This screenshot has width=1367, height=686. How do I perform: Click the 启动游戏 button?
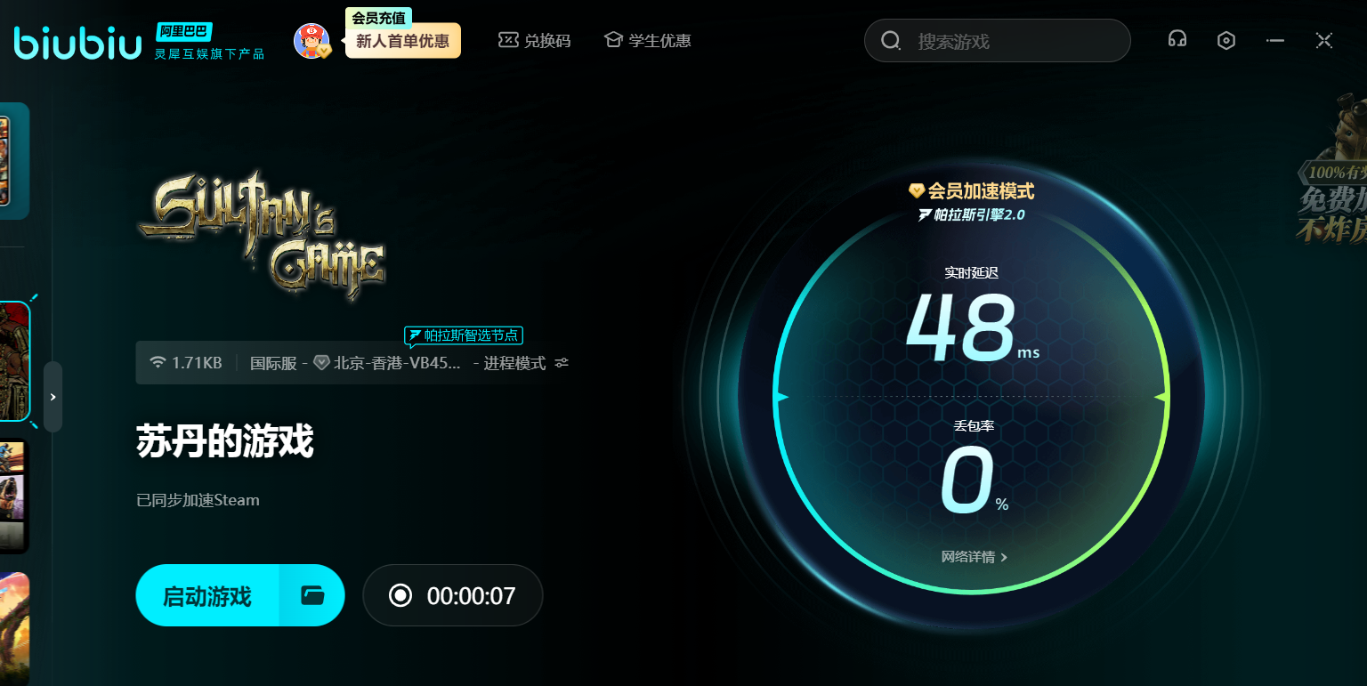click(x=207, y=595)
